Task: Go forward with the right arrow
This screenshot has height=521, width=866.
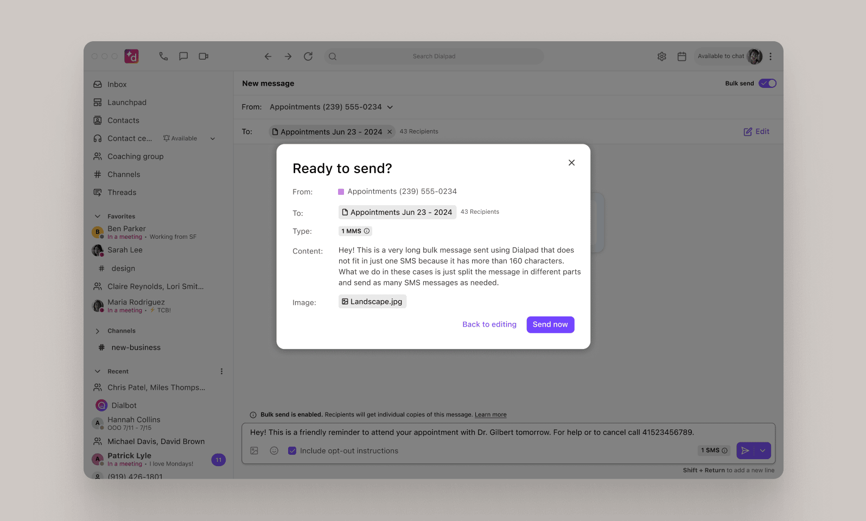Action: pos(288,56)
